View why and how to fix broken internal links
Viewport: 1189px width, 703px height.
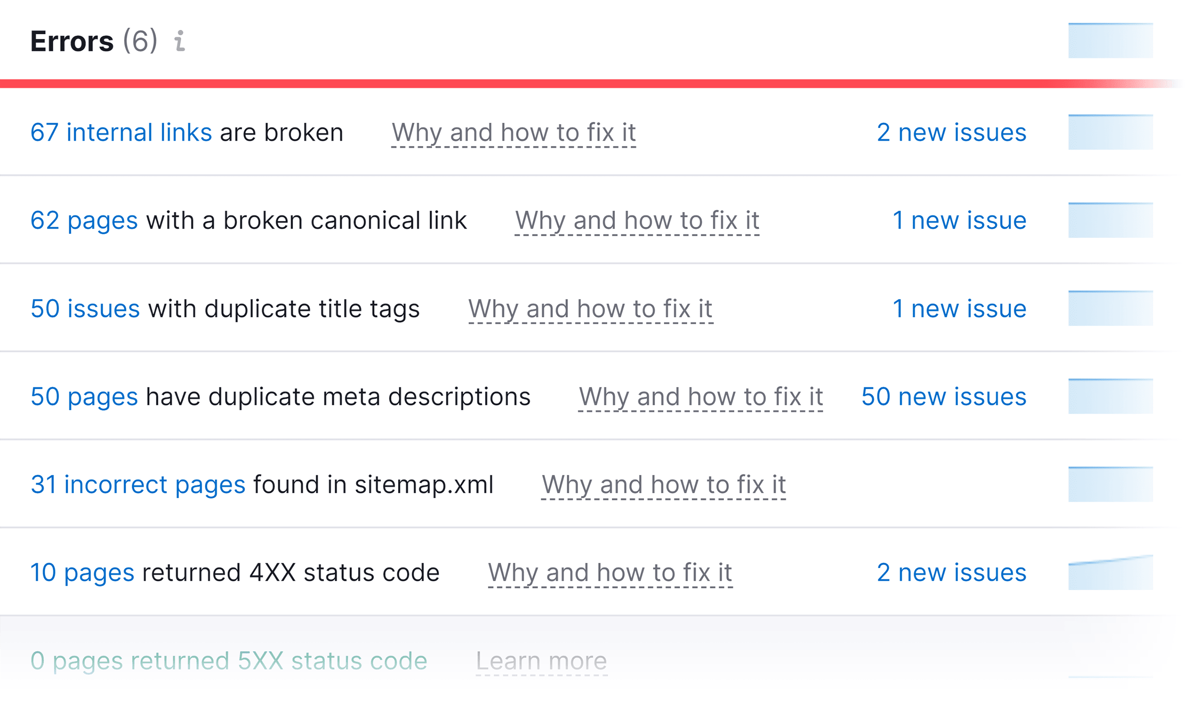(x=515, y=132)
